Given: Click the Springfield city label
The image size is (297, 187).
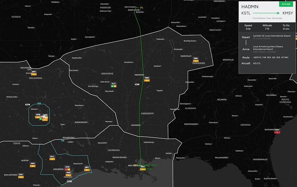Looking at the screenshot, I should tap(90, 37).
